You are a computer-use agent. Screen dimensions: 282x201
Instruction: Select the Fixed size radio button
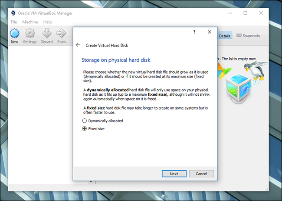coord(84,129)
